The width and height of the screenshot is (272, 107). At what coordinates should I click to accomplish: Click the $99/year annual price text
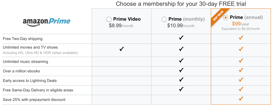pyautogui.click(x=240, y=24)
